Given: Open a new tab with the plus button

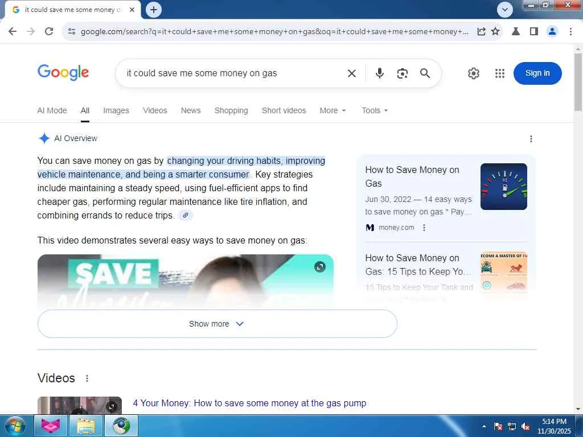Looking at the screenshot, I should [154, 10].
